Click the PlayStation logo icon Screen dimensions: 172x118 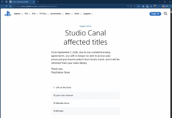[8, 13]
